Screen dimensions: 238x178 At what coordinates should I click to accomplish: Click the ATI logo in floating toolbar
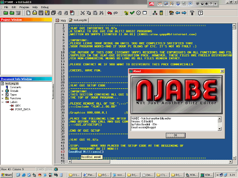(151, 4)
